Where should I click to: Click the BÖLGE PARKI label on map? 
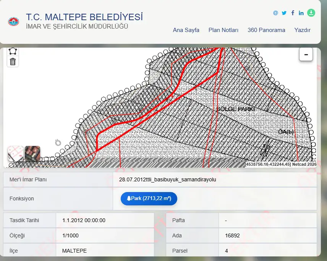pyautogui.click(x=236, y=109)
